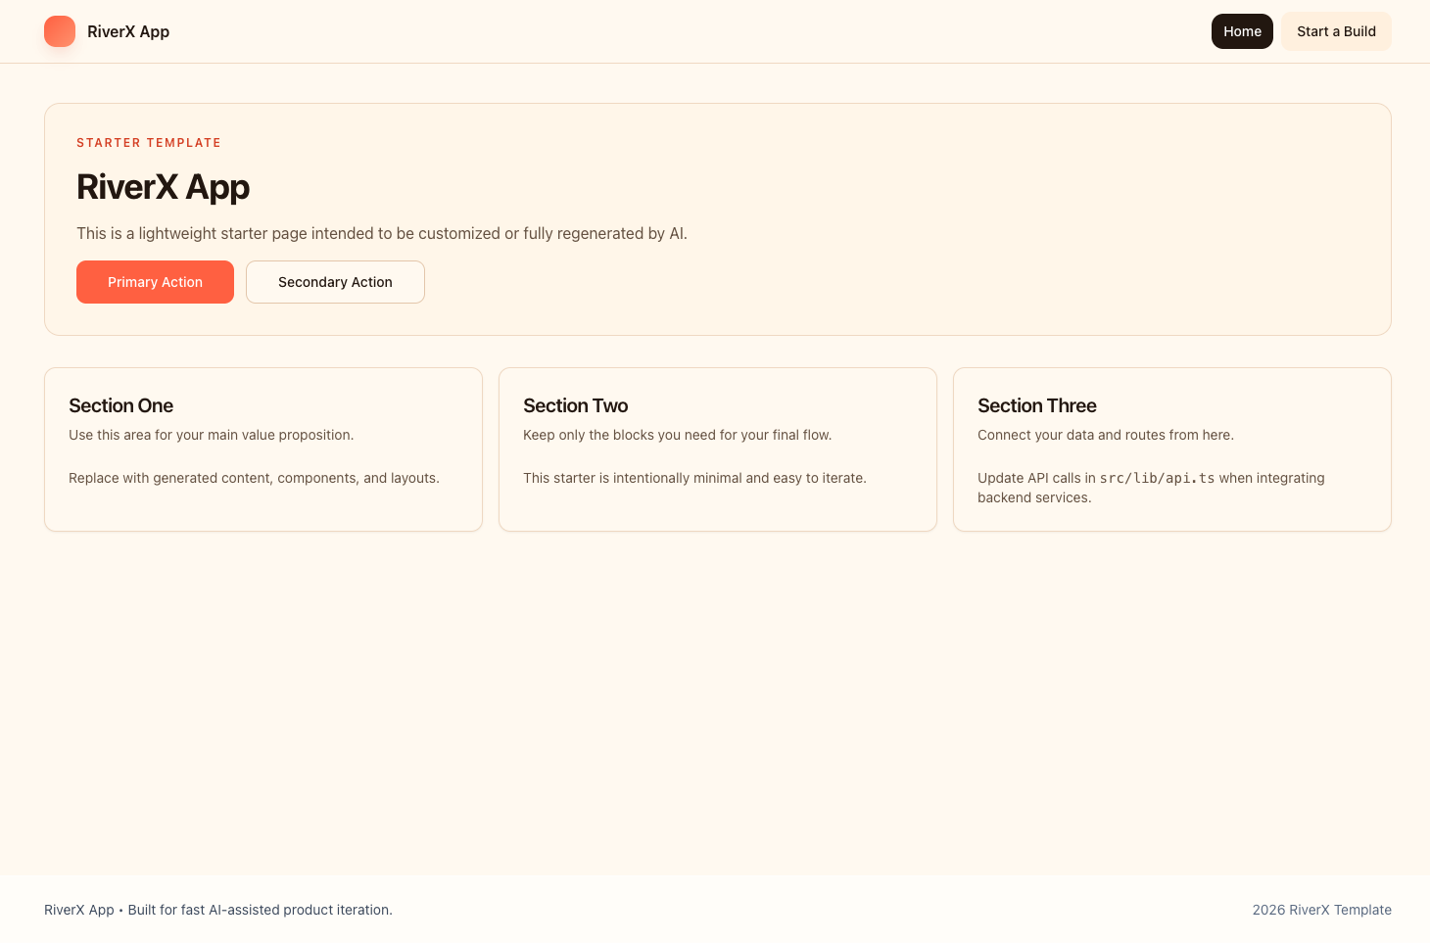Click 'This starter is intentionally minimal' text
The image size is (1430, 943).
[694, 478]
